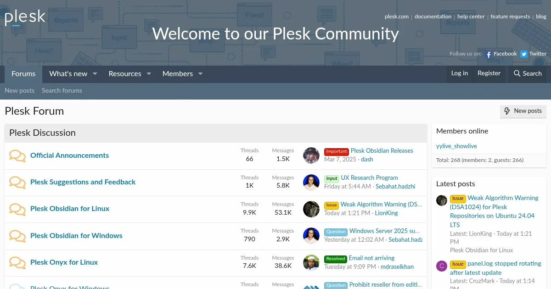Open mdraselkhan avatar in Onyx for Linux row
551x289 pixels.
coord(311,262)
